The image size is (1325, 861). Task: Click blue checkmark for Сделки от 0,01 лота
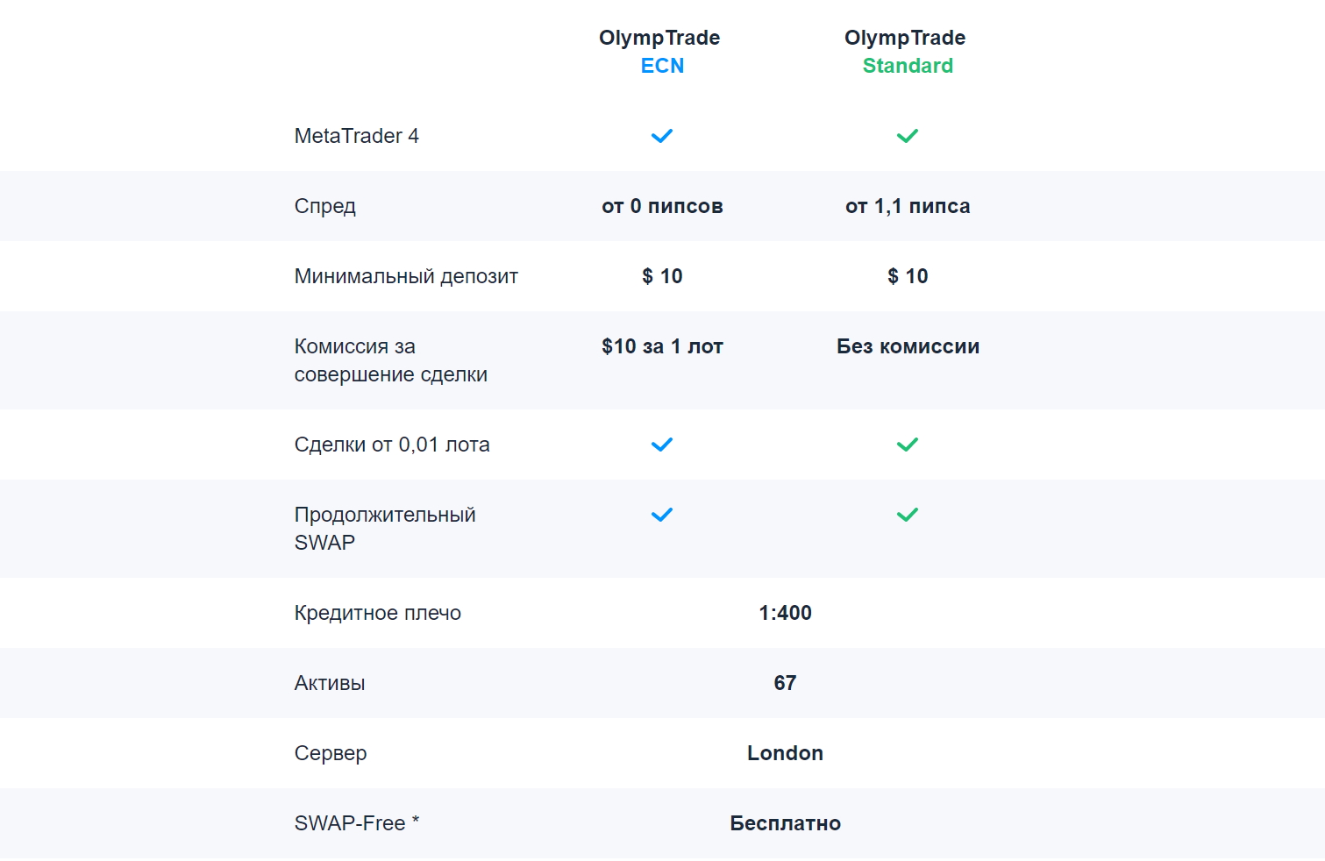click(662, 445)
